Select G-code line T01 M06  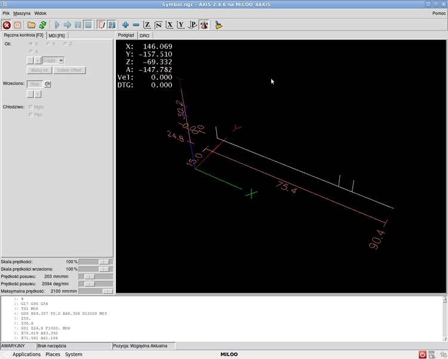point(29,309)
